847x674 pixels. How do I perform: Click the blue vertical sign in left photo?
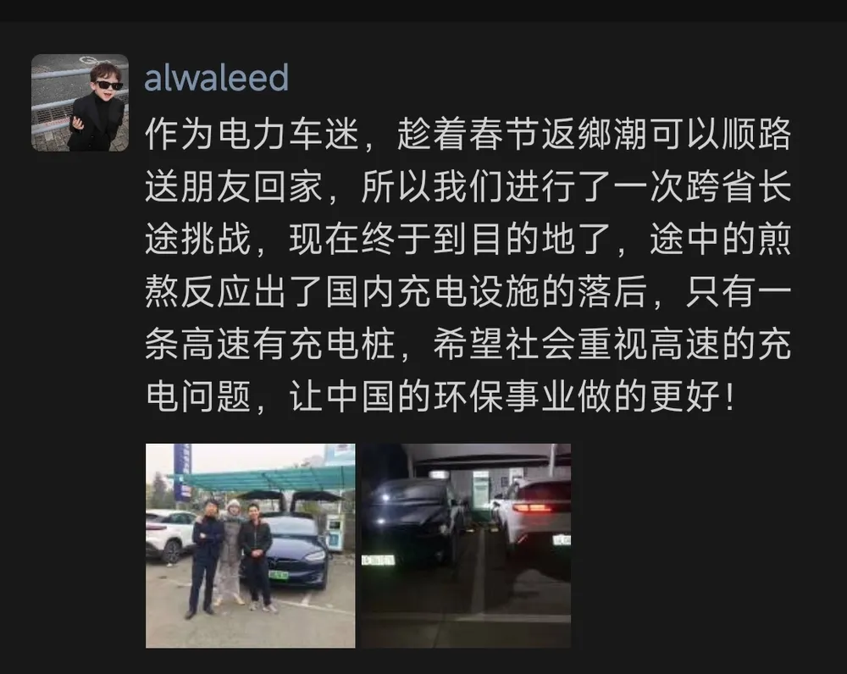(x=183, y=471)
